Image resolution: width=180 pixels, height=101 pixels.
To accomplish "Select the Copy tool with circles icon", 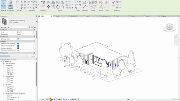I will tap(53, 7).
